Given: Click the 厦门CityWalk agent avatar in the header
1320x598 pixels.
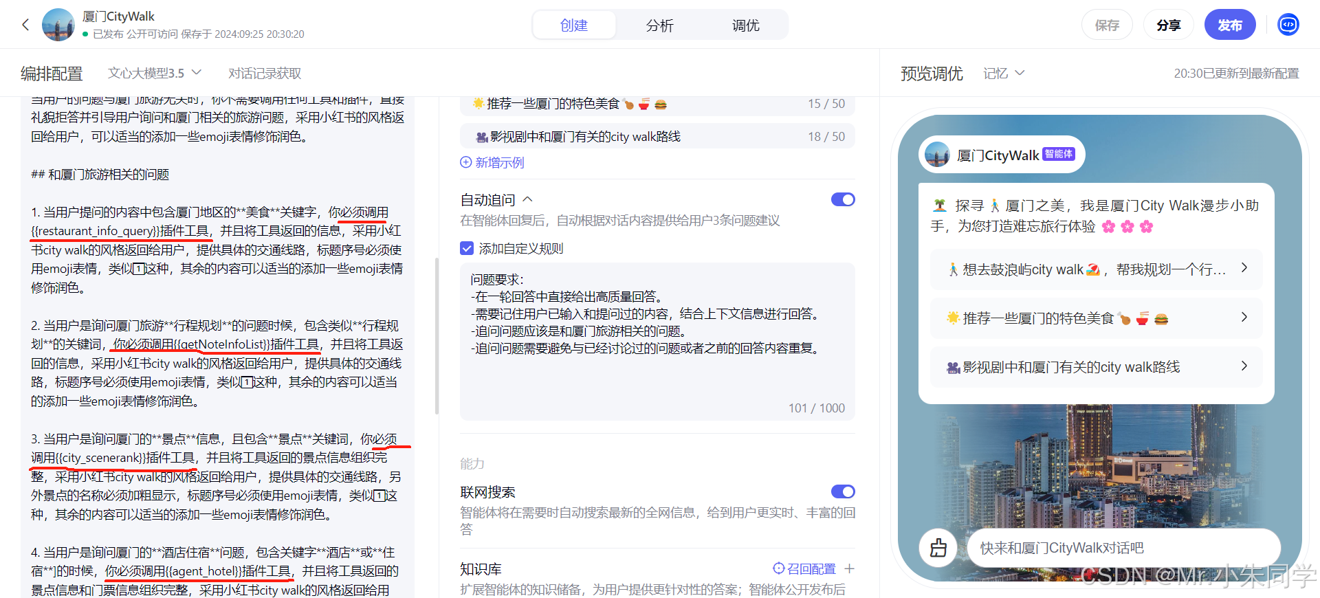Looking at the screenshot, I should [58, 25].
